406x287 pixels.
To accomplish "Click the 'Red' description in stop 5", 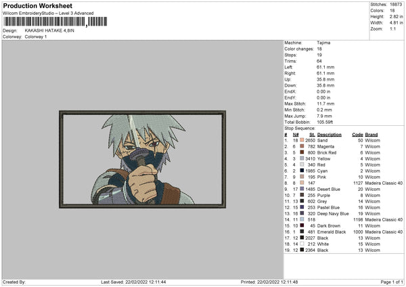I will pos(321,164).
